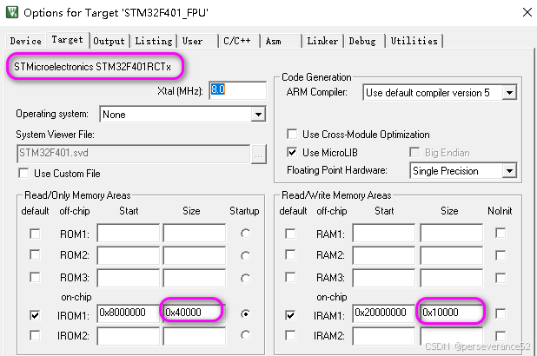537x356 pixels.
Task: Check the ROM1 default checkbox
Action: tap(35, 234)
